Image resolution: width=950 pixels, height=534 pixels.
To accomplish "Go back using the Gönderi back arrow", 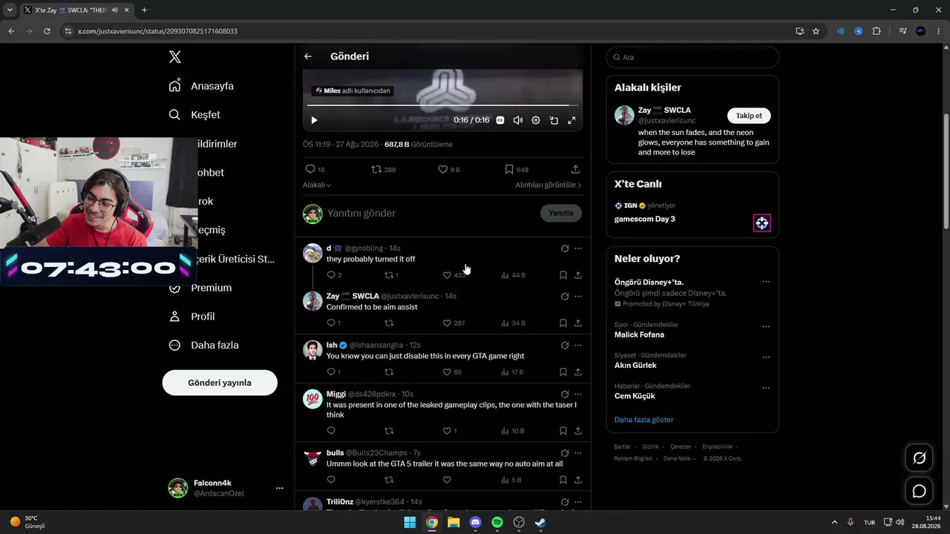I will click(x=308, y=56).
